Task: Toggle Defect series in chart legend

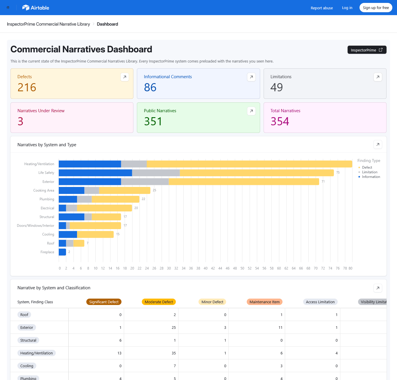Action: [x=367, y=167]
